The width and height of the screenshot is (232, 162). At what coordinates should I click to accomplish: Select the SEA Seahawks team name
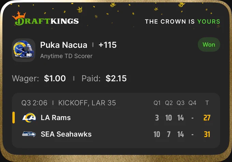coord(66,134)
